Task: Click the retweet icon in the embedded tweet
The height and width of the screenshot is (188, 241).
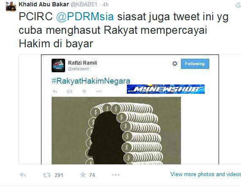Action: pyautogui.click(x=69, y=92)
